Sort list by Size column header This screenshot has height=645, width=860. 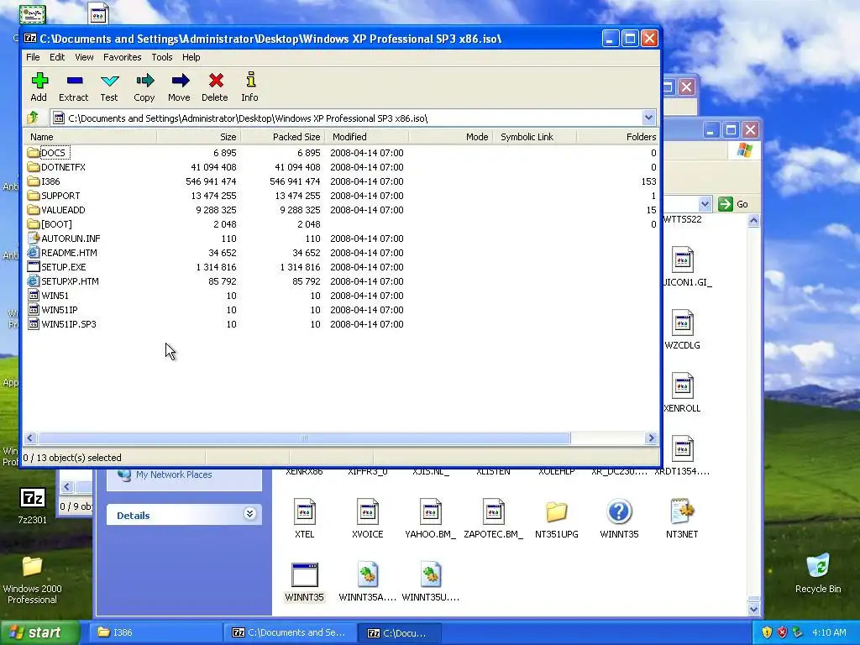click(199, 137)
